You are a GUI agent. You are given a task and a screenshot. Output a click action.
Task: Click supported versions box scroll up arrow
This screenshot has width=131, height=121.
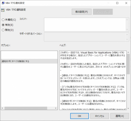tap(127, 35)
